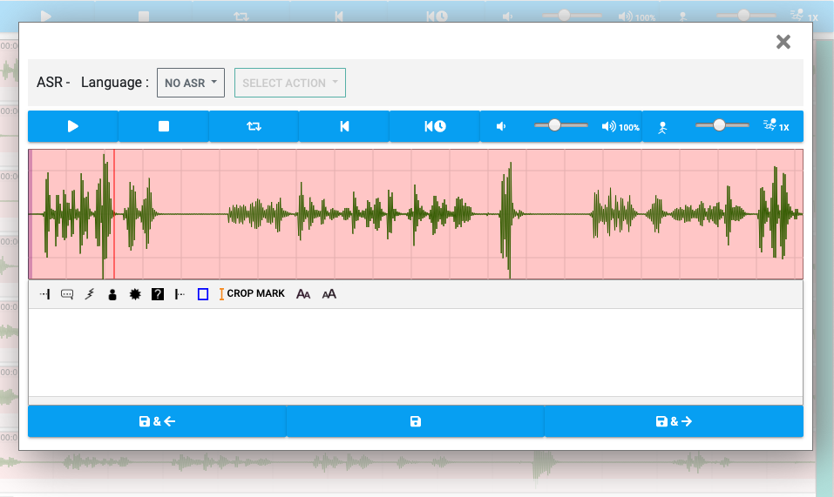Click the rewind-with-clock button

435,126
